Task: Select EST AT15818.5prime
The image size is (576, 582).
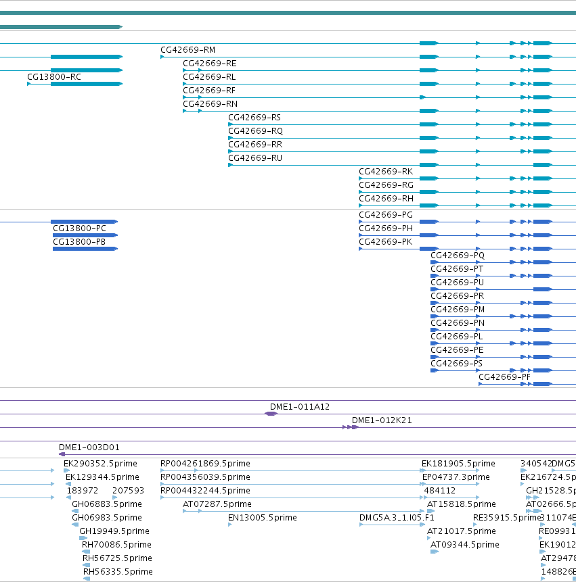Action: 461,504
